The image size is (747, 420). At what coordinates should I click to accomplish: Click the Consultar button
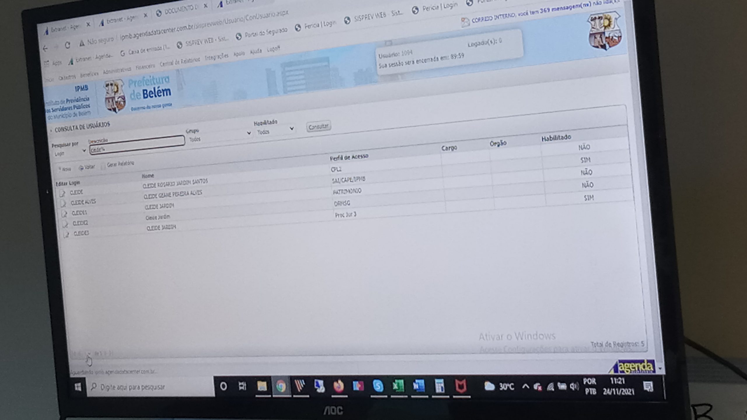[x=318, y=127]
